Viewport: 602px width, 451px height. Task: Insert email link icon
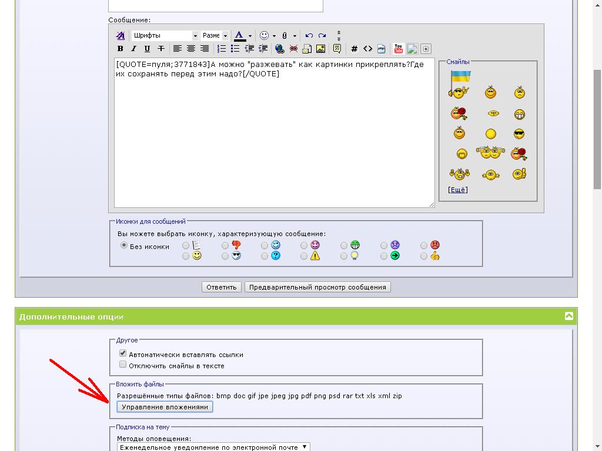307,49
